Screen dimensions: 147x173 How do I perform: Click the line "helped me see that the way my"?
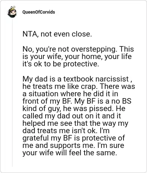[x=75, y=123]
